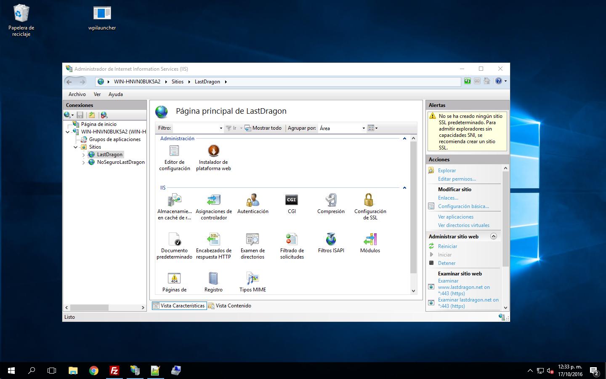Click the Reiniciar action link
The height and width of the screenshot is (379, 606).
[447, 246]
